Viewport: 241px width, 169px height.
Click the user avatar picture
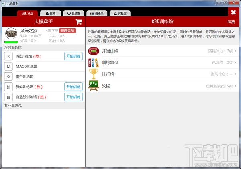coord(11,33)
